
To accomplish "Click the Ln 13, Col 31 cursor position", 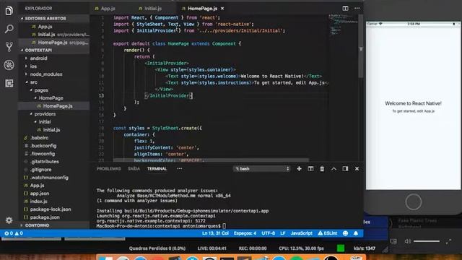I will (215, 233).
